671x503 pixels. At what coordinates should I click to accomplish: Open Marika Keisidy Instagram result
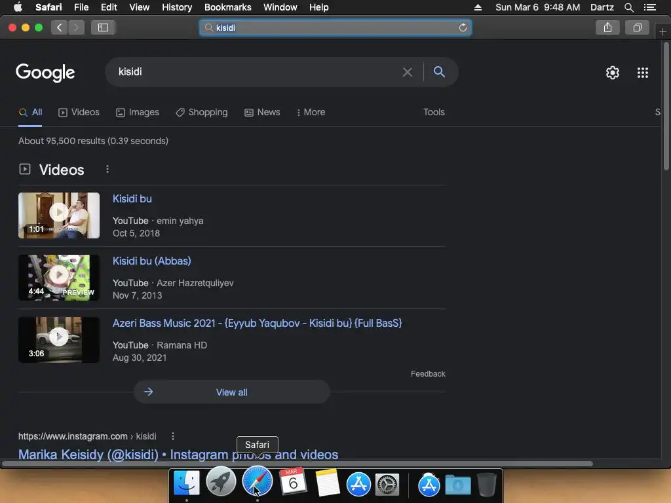pos(178,455)
